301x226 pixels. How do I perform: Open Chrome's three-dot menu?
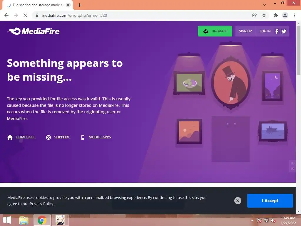tap(295, 15)
